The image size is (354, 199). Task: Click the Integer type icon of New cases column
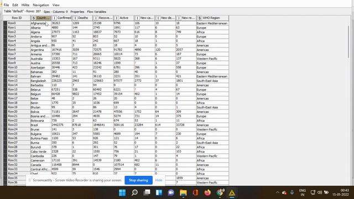click(x=137, y=18)
